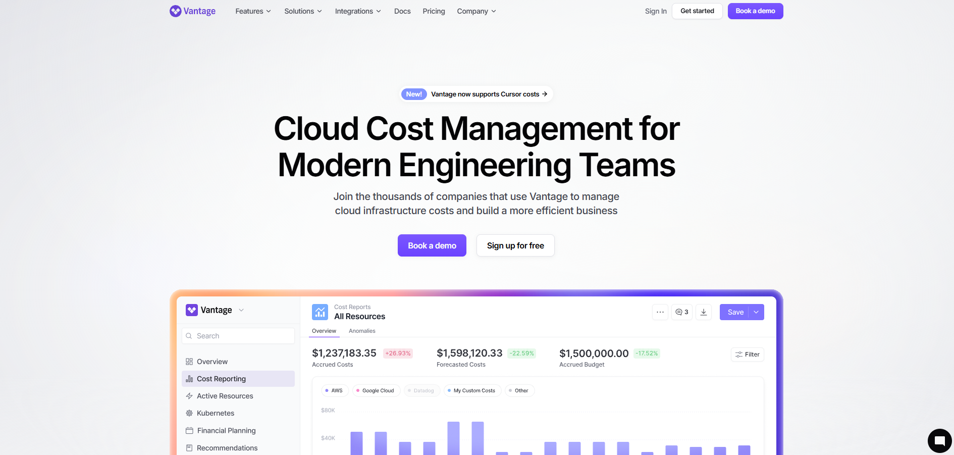This screenshot has height=455, width=954.
Task: Click the Search field in the sidebar
Action: click(x=238, y=336)
